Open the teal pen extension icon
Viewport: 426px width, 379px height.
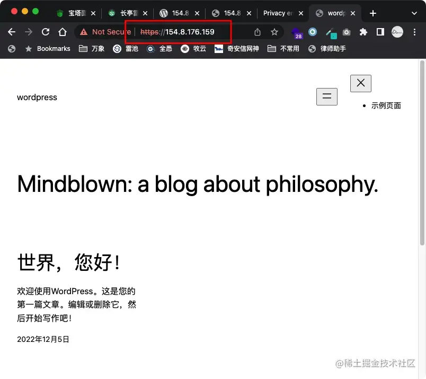[x=331, y=33]
